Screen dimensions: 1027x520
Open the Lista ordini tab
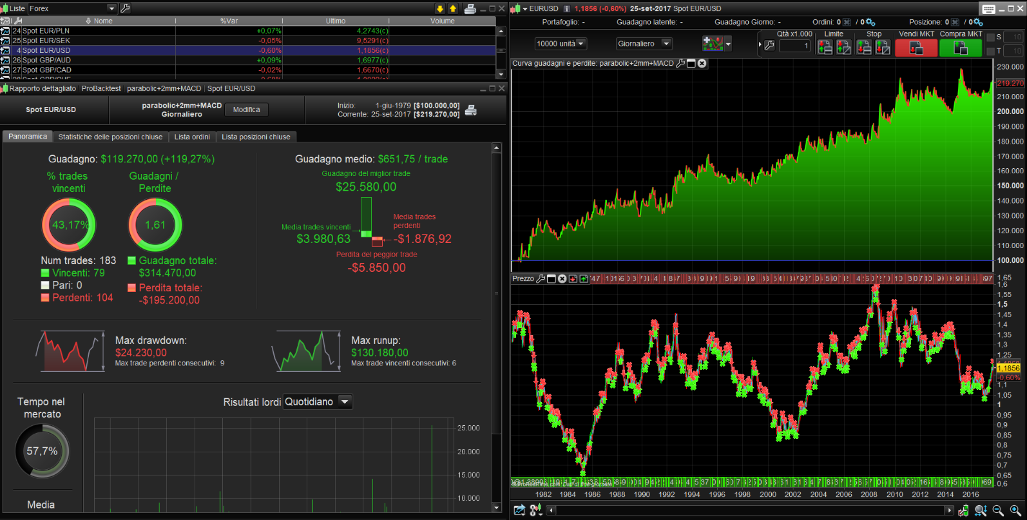(x=192, y=137)
